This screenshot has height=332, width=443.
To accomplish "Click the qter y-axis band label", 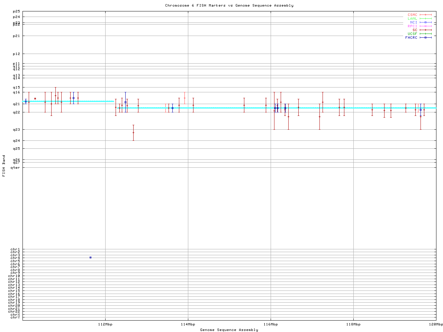I will [x=15, y=168].
